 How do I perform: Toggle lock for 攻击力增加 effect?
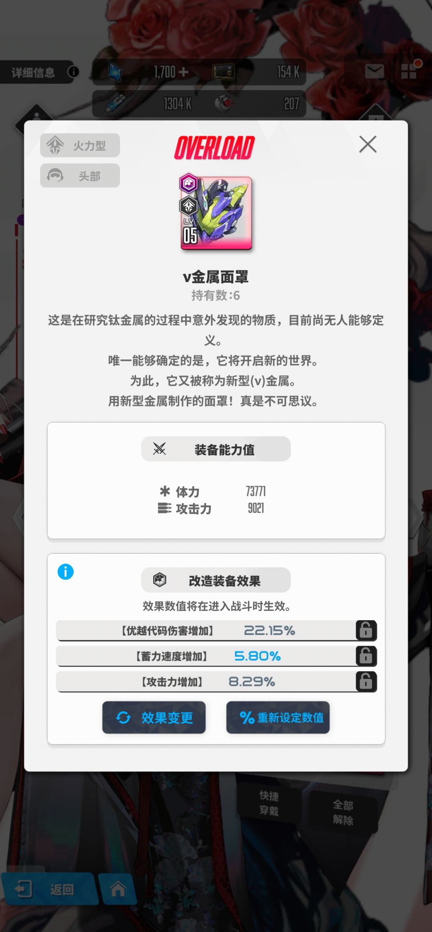[366, 681]
